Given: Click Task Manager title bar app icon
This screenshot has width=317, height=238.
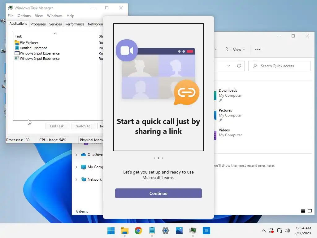Looking at the screenshot, I should click(x=11, y=8).
